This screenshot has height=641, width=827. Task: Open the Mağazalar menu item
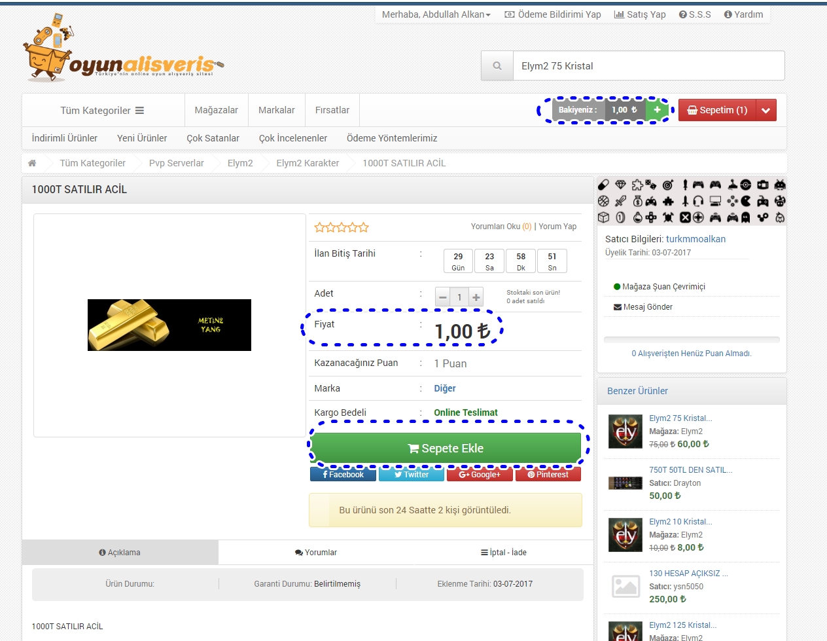pyautogui.click(x=217, y=110)
